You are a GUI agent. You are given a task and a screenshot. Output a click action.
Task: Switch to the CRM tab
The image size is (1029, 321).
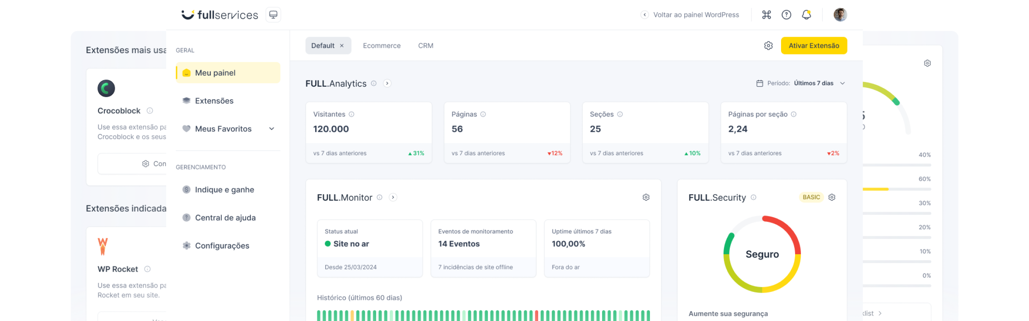[426, 46]
